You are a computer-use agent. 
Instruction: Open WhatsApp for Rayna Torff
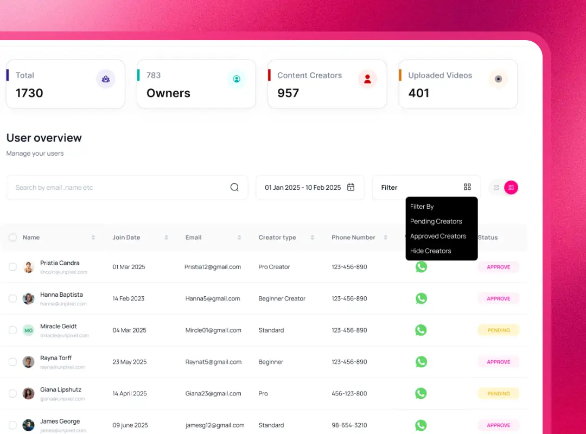coord(421,362)
